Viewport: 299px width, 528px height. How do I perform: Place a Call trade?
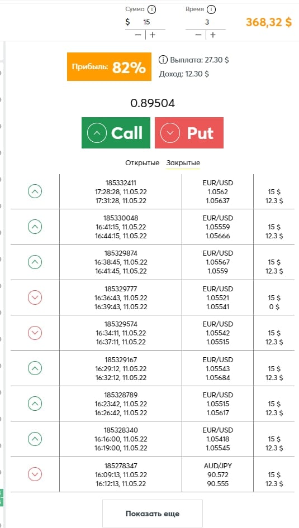116,133
